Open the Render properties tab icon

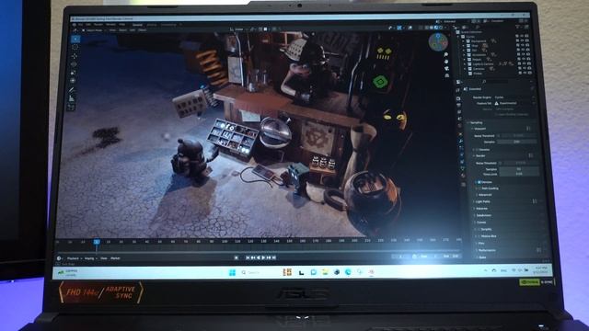tap(458, 98)
